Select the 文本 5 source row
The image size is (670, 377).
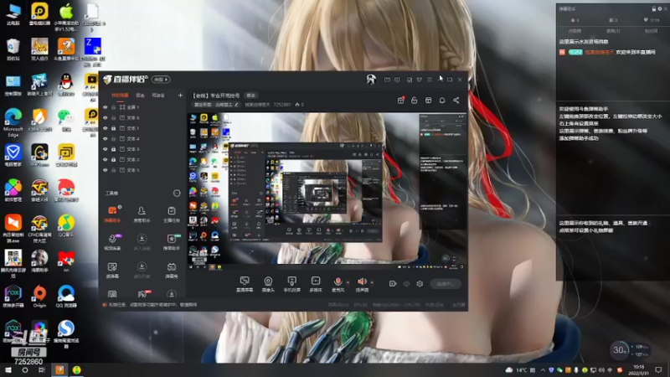click(143, 170)
